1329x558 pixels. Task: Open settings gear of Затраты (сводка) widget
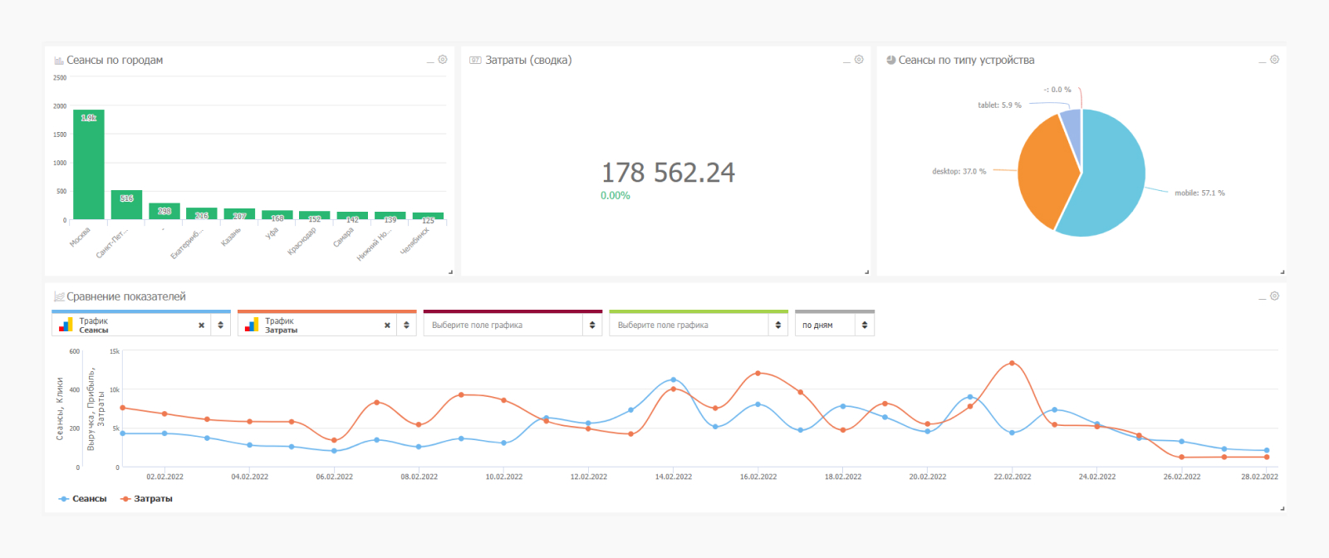click(x=859, y=60)
